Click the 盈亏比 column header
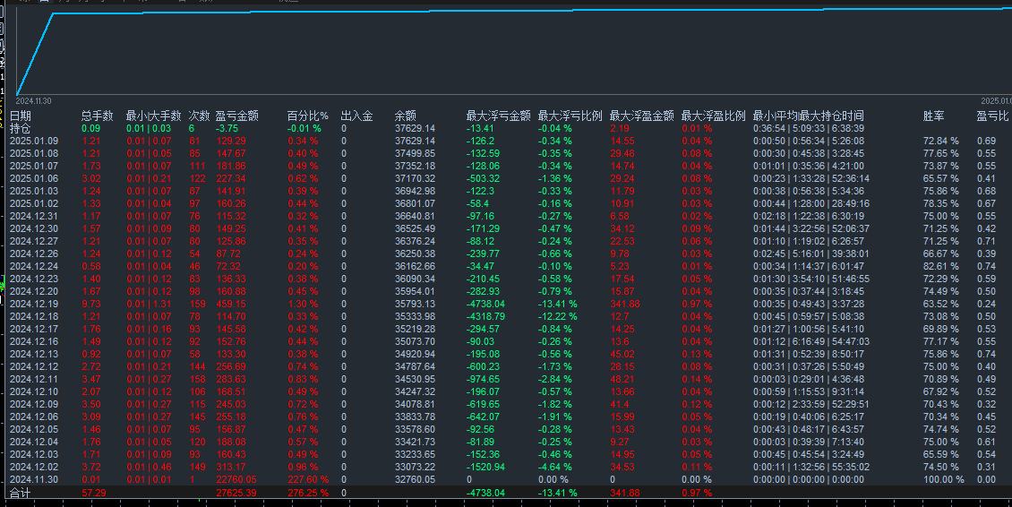 992,116
